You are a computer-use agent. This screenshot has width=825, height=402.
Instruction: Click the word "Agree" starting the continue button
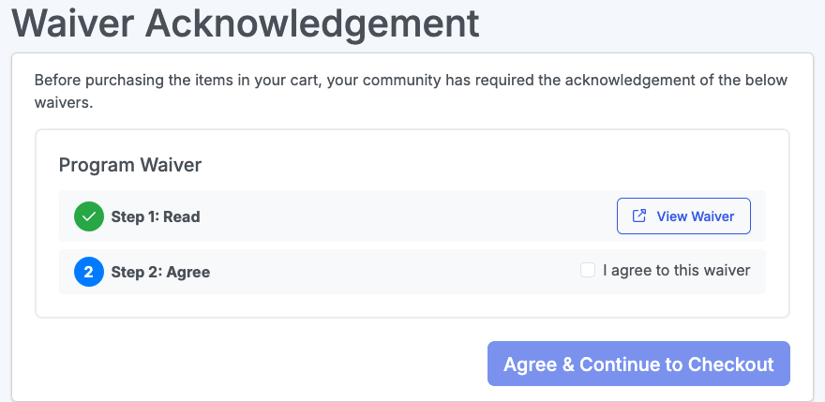tap(531, 365)
